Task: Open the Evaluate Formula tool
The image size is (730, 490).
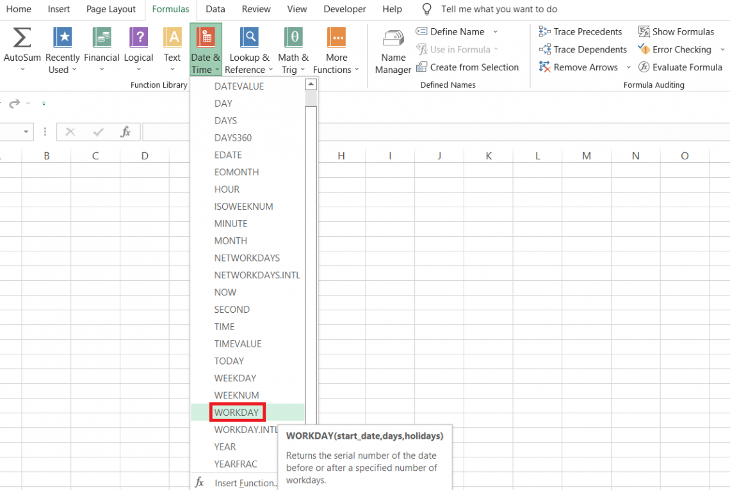Action: pyautogui.click(x=681, y=67)
